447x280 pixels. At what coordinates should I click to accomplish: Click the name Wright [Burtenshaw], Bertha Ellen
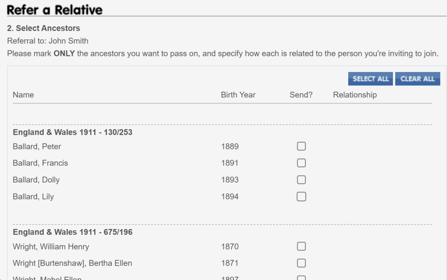click(72, 263)
